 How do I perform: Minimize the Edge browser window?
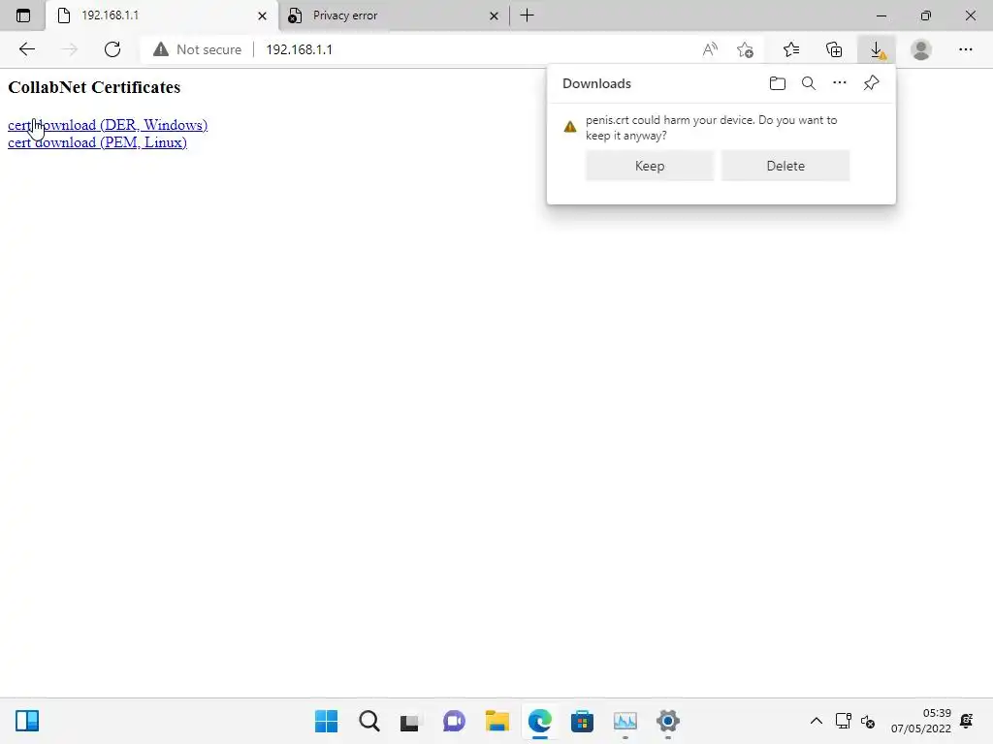click(881, 15)
